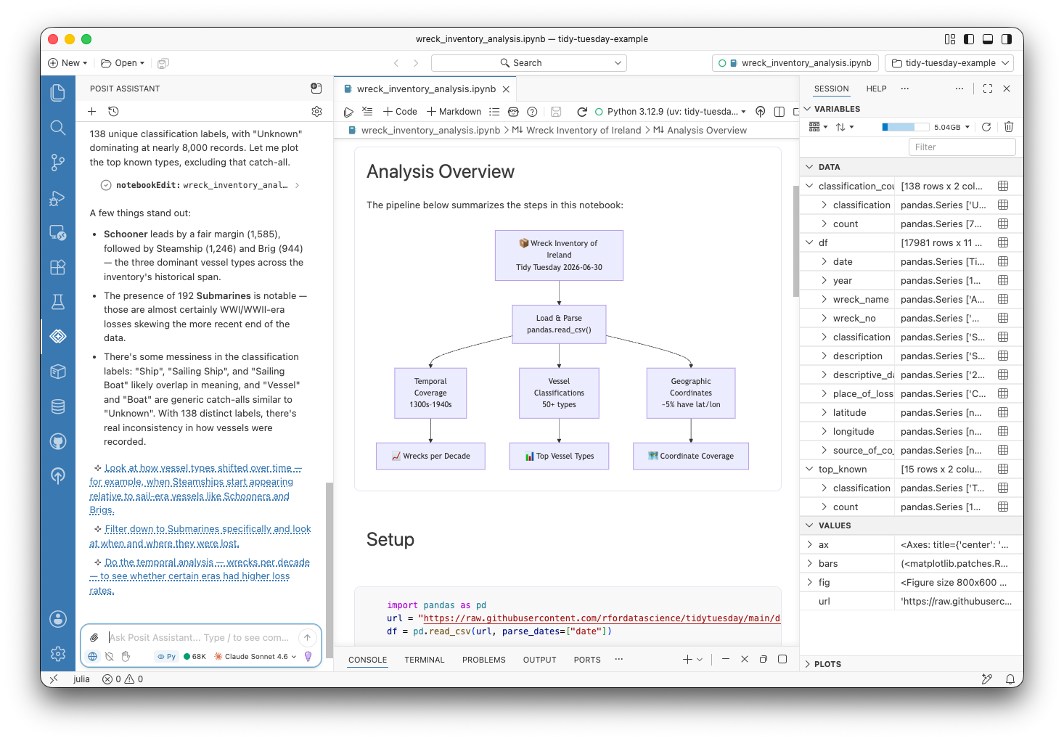This screenshot has width=1064, height=741.
Task: Add a Markdown cell
Action: tap(454, 112)
